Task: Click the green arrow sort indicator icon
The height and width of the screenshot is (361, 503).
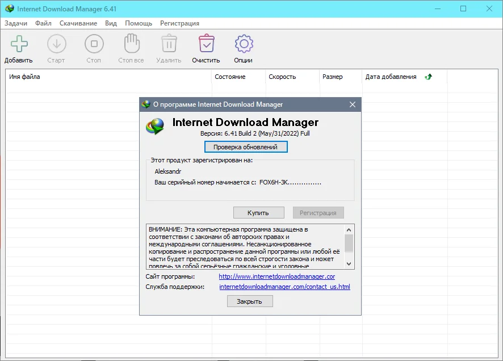Action: (x=428, y=77)
